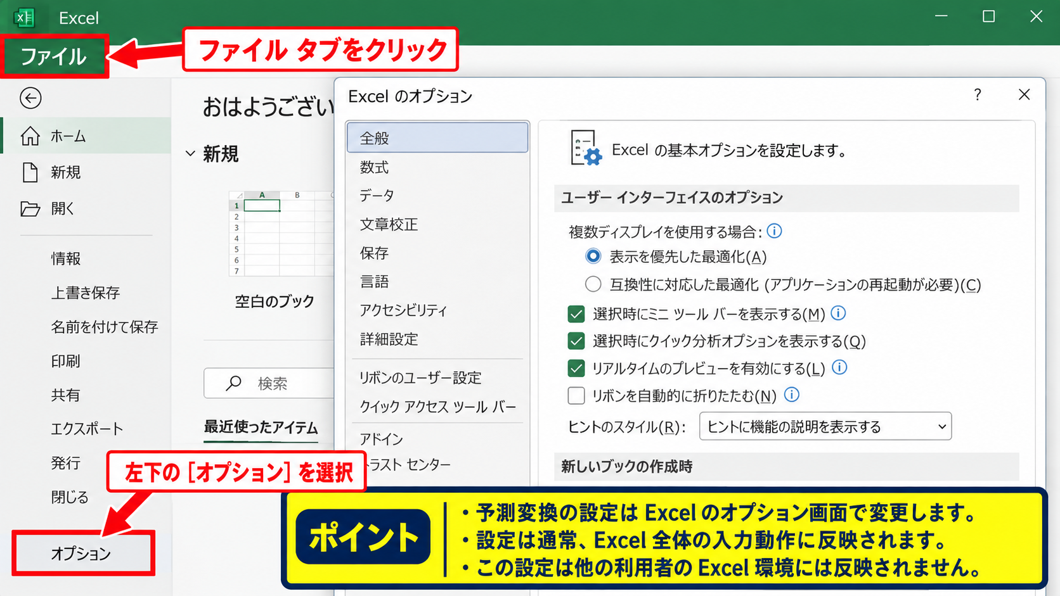Select 互換性に対応した最適化 radio button
The image size is (1060, 596).
pos(593,284)
